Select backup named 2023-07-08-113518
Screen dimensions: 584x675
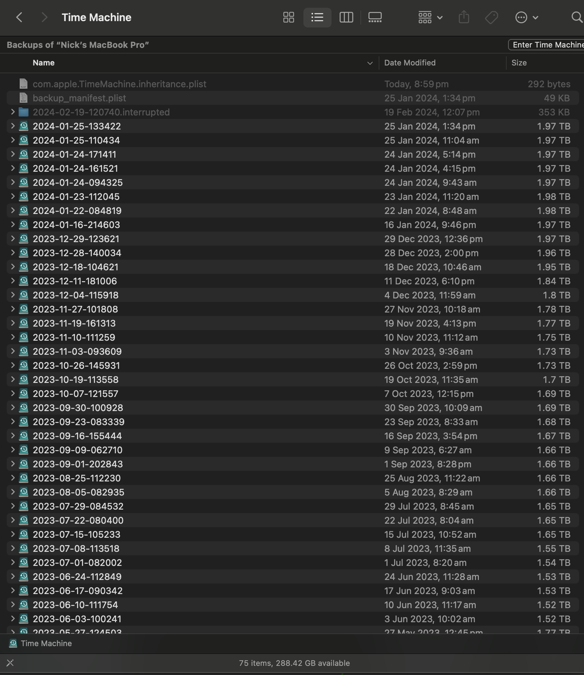pos(76,548)
